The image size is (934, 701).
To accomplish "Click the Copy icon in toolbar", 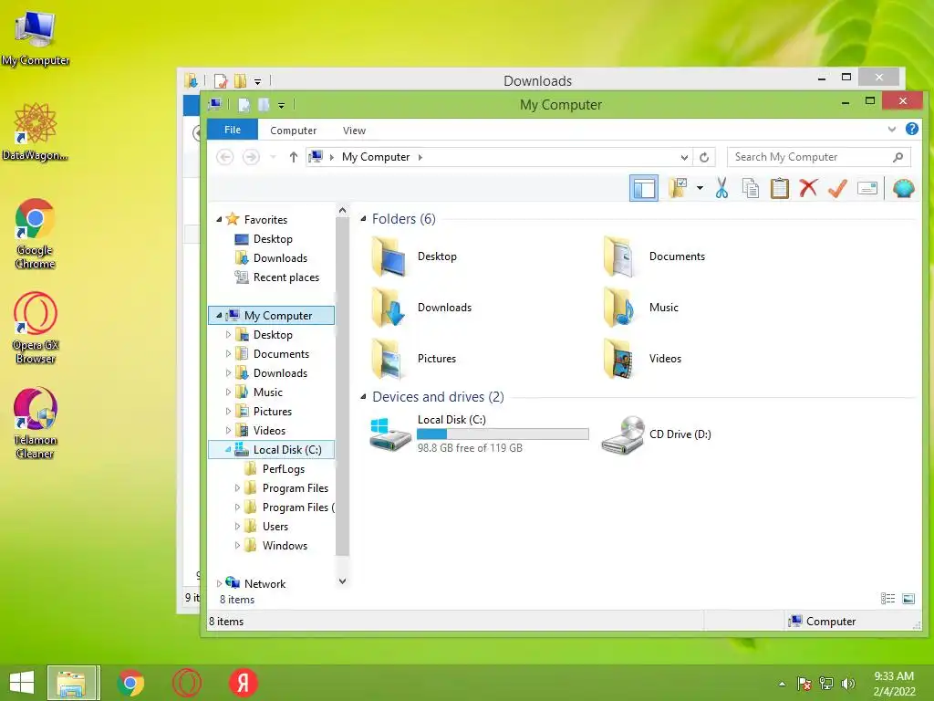I will pyautogui.click(x=751, y=188).
